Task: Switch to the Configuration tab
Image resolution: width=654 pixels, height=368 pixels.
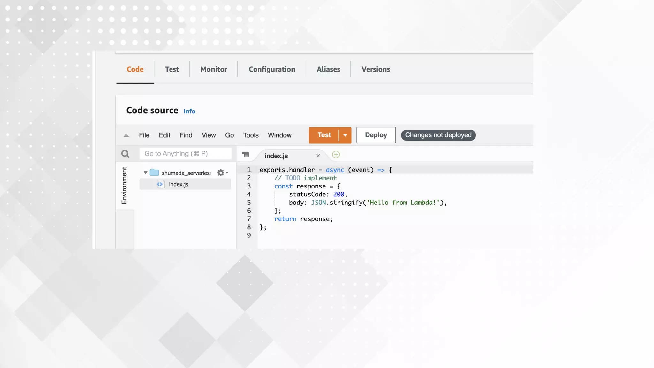Action: [x=272, y=69]
